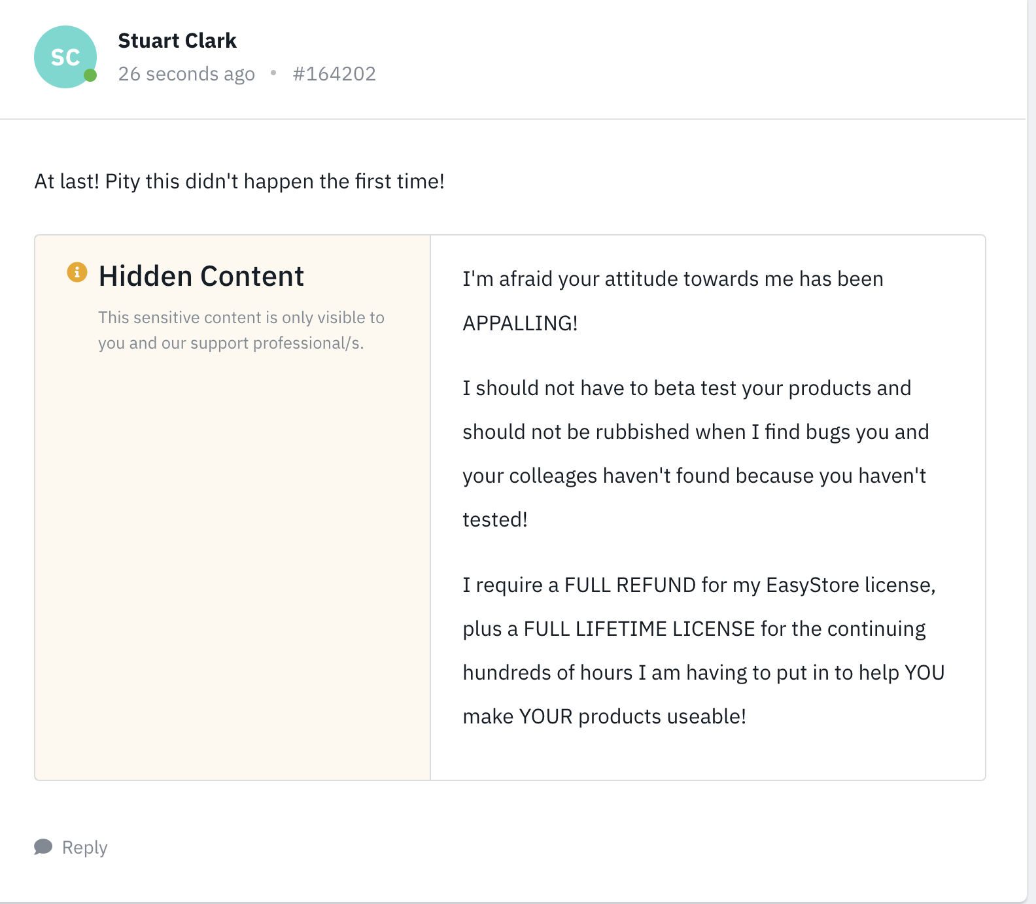This screenshot has width=1036, height=904.
Task: Click the word "tested!"
Action: [494, 519]
